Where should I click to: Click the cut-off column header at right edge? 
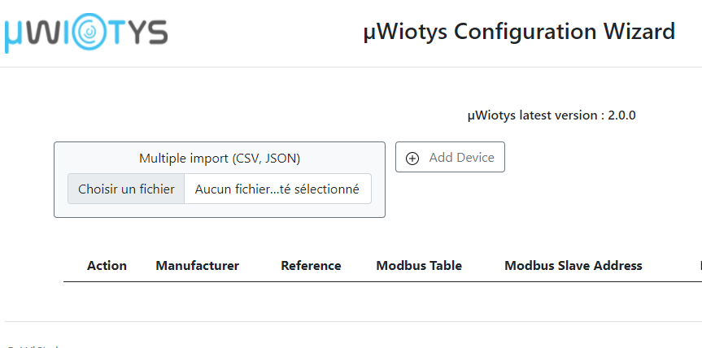(x=700, y=266)
